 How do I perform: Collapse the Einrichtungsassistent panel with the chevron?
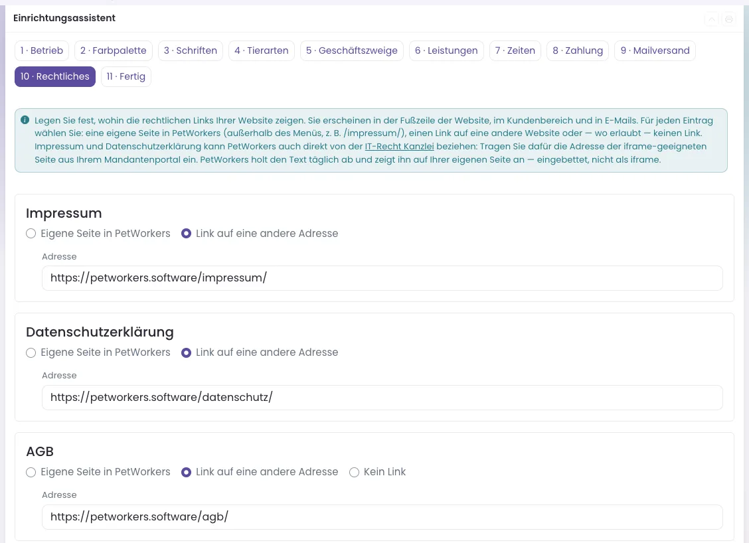coord(712,19)
